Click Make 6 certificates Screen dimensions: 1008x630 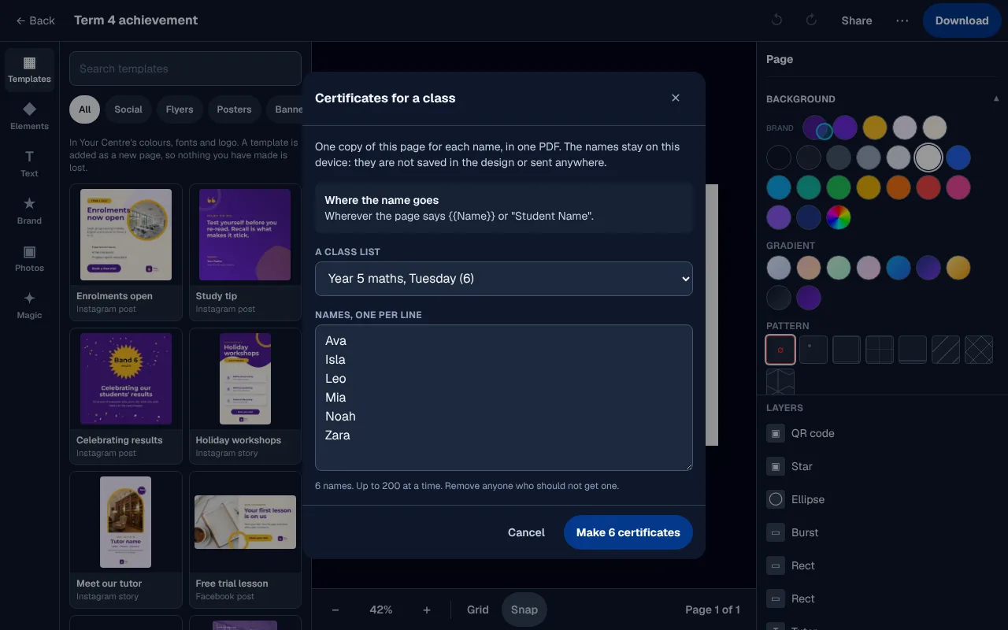pos(628,532)
